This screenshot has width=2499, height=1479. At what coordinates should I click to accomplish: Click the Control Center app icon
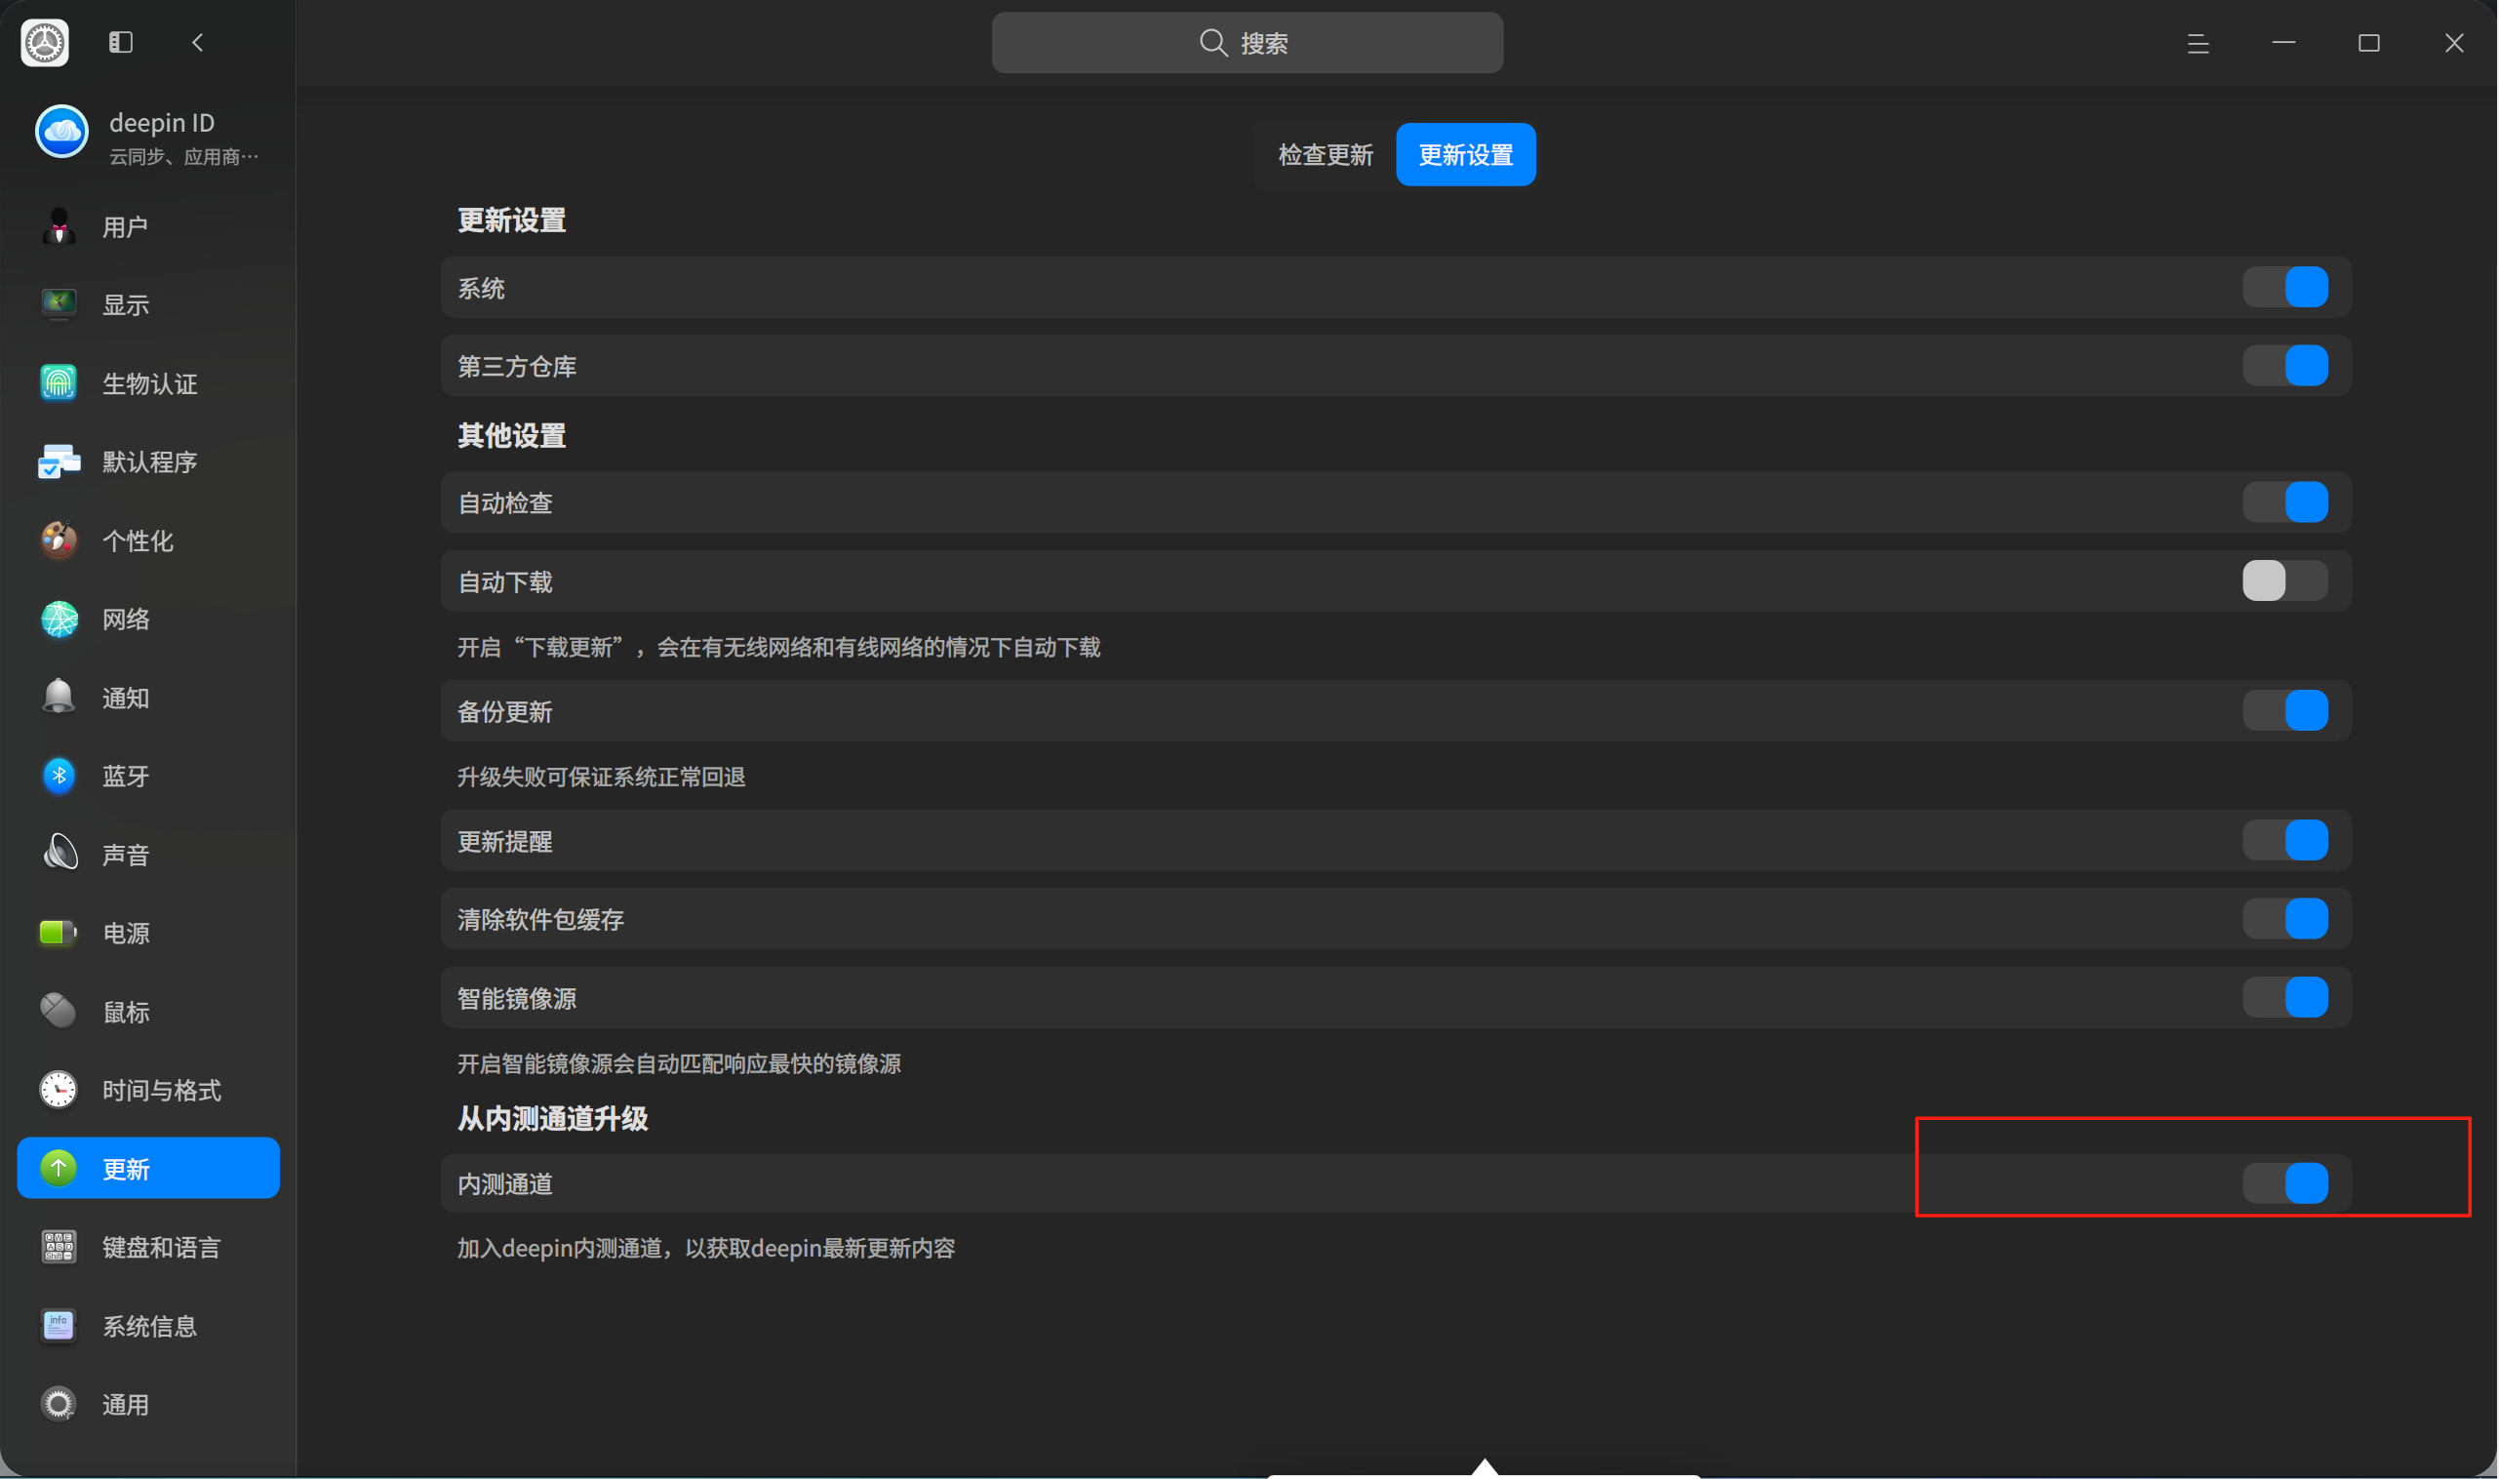coord(45,42)
